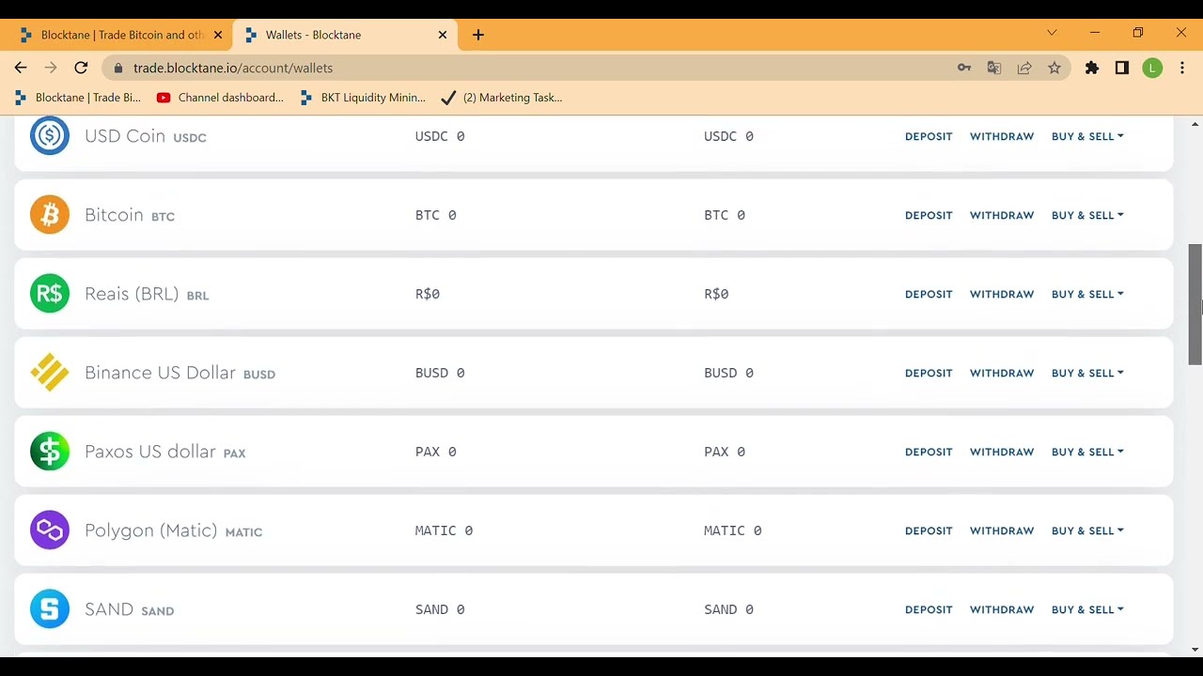Withdraw SAND

tap(1002, 609)
